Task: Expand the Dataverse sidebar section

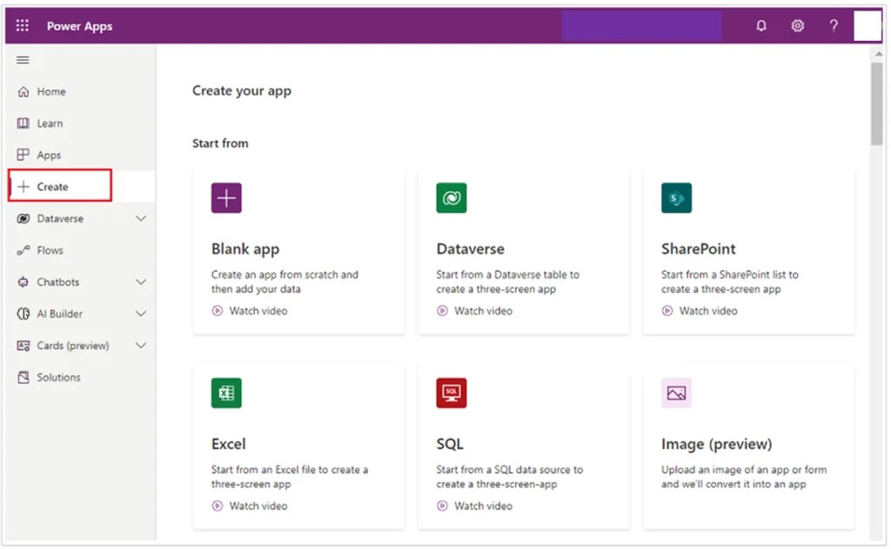Action: 141,218
